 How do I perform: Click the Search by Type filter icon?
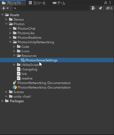[x=93, y=8]
